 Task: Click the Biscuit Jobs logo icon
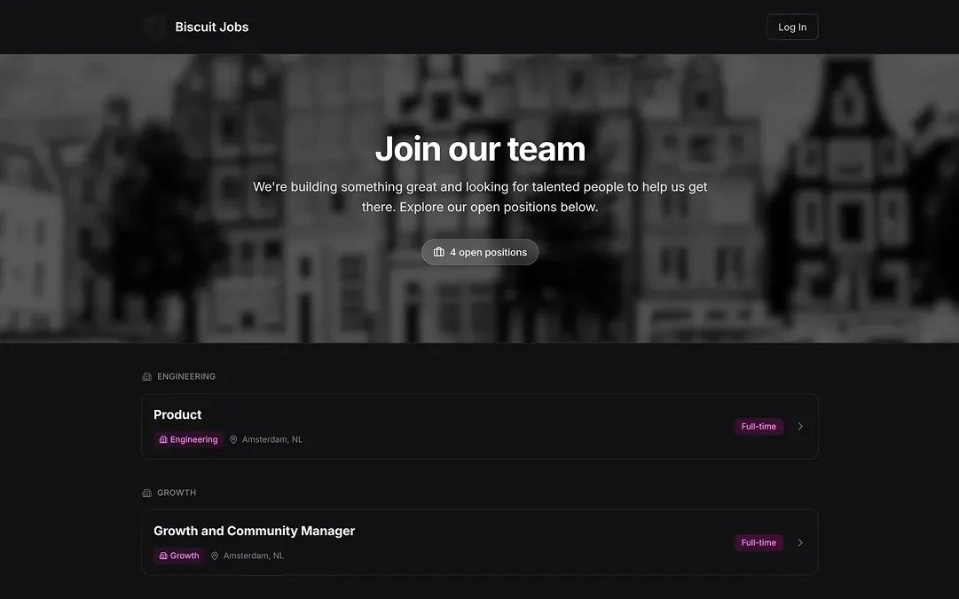[154, 26]
